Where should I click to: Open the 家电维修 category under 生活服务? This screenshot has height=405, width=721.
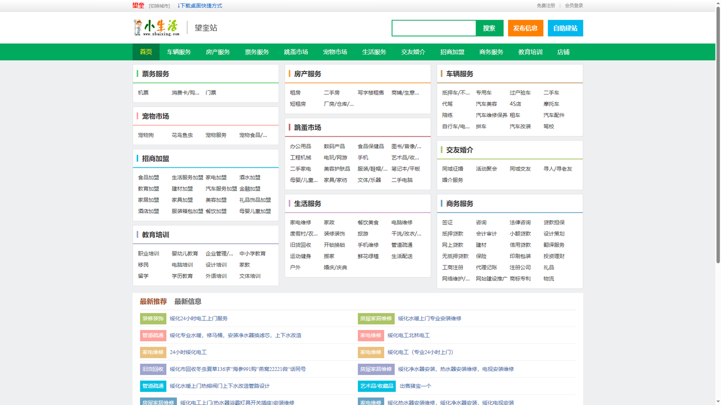300,222
